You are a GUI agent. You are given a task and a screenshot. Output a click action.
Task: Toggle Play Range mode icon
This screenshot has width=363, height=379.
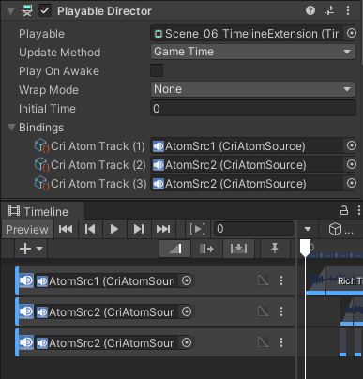[197, 229]
